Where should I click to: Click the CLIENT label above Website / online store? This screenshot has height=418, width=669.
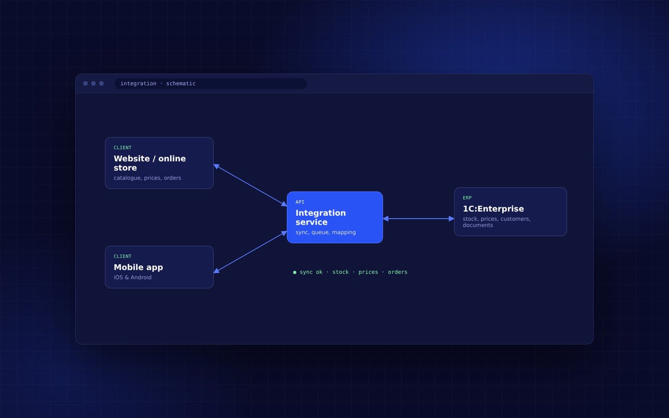[123, 148]
